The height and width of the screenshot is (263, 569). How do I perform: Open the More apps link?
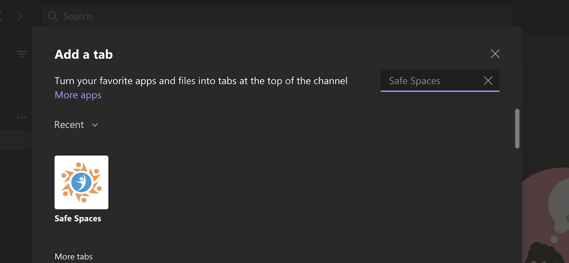point(78,95)
